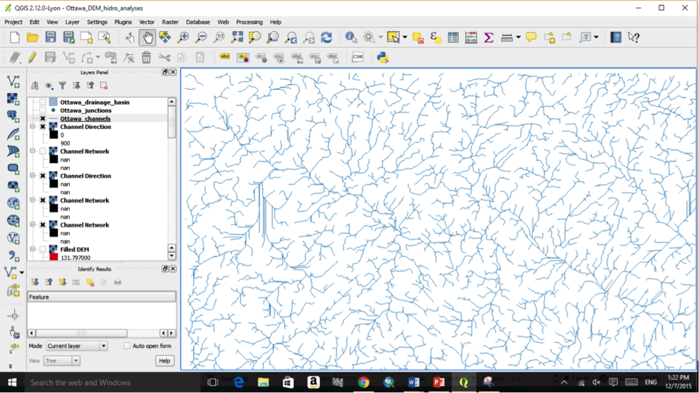The width and height of the screenshot is (699, 393).
Task: Open the Raster menu
Action: [x=170, y=22]
